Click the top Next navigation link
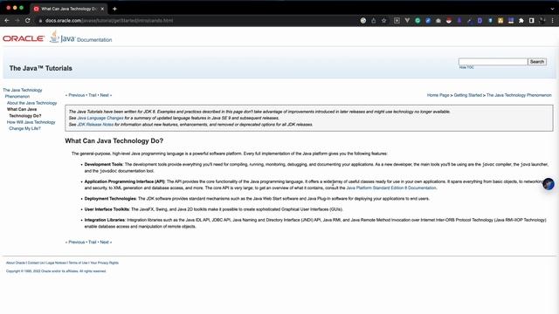This screenshot has height=314, width=559. pos(104,95)
